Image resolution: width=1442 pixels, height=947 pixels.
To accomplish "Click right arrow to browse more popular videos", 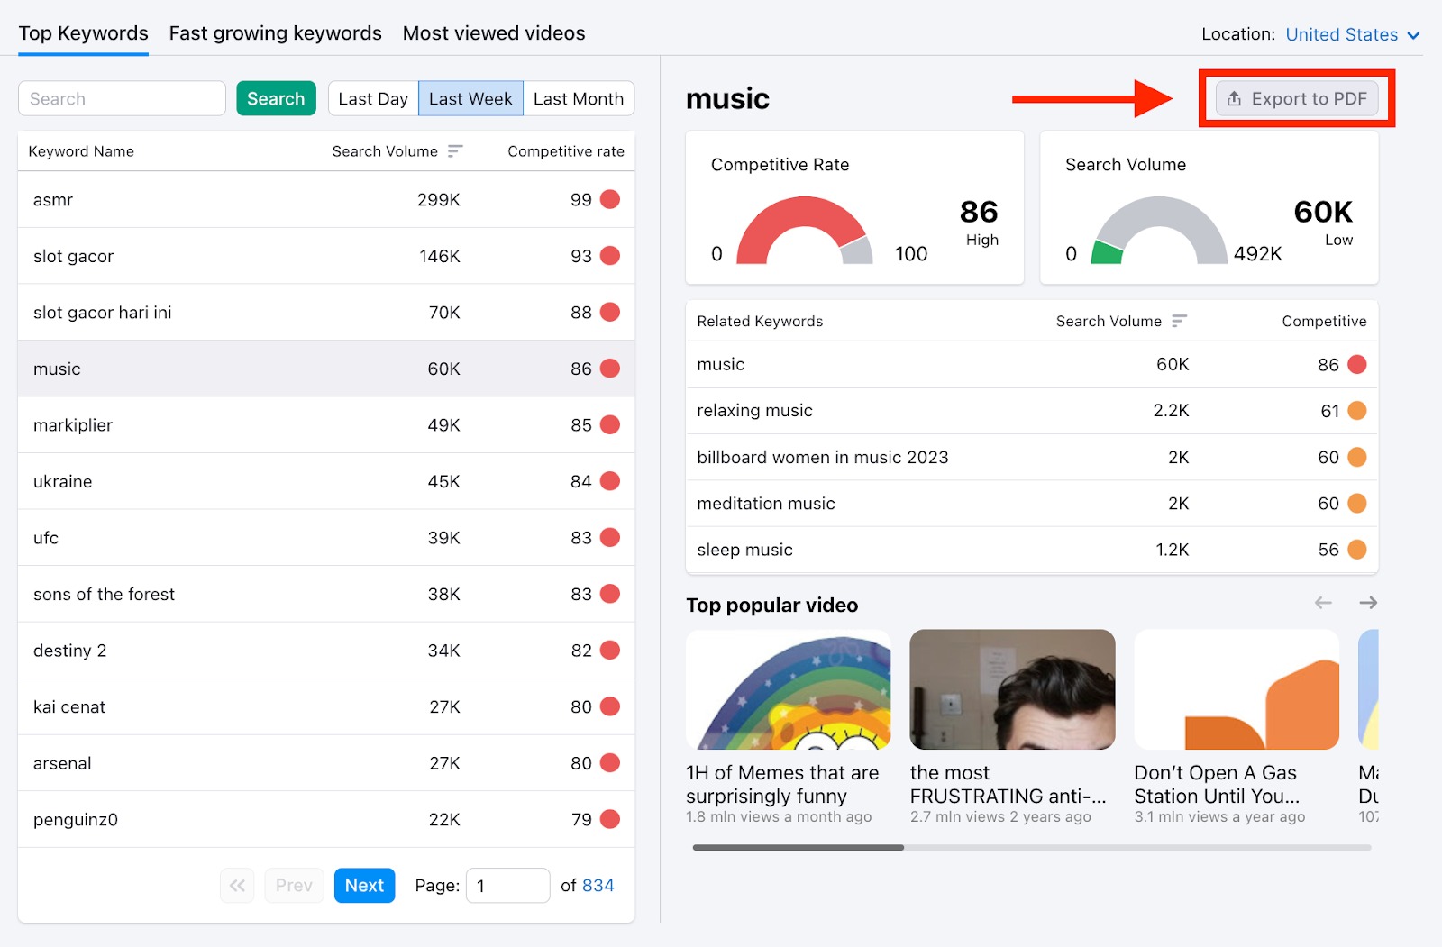I will [1368, 603].
